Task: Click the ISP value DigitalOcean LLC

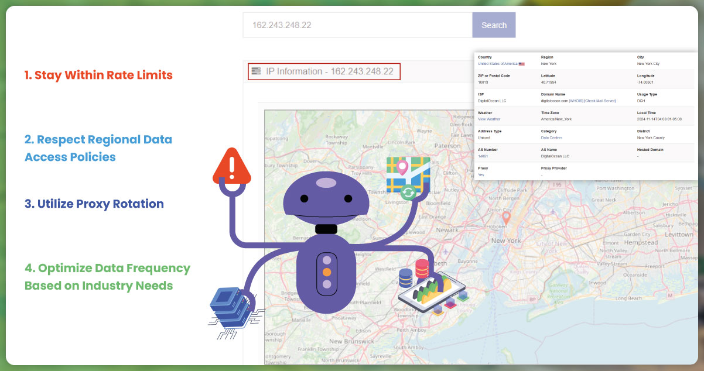Action: click(492, 101)
